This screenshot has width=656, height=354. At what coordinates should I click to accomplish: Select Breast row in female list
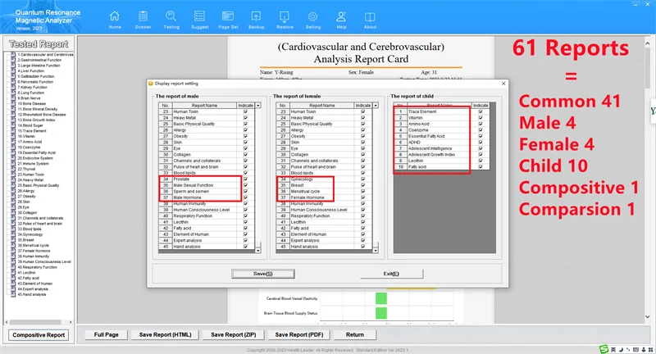point(324,185)
